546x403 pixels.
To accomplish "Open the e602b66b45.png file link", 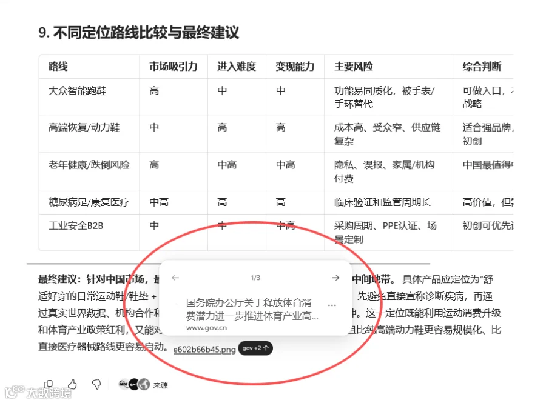I will click(x=204, y=349).
